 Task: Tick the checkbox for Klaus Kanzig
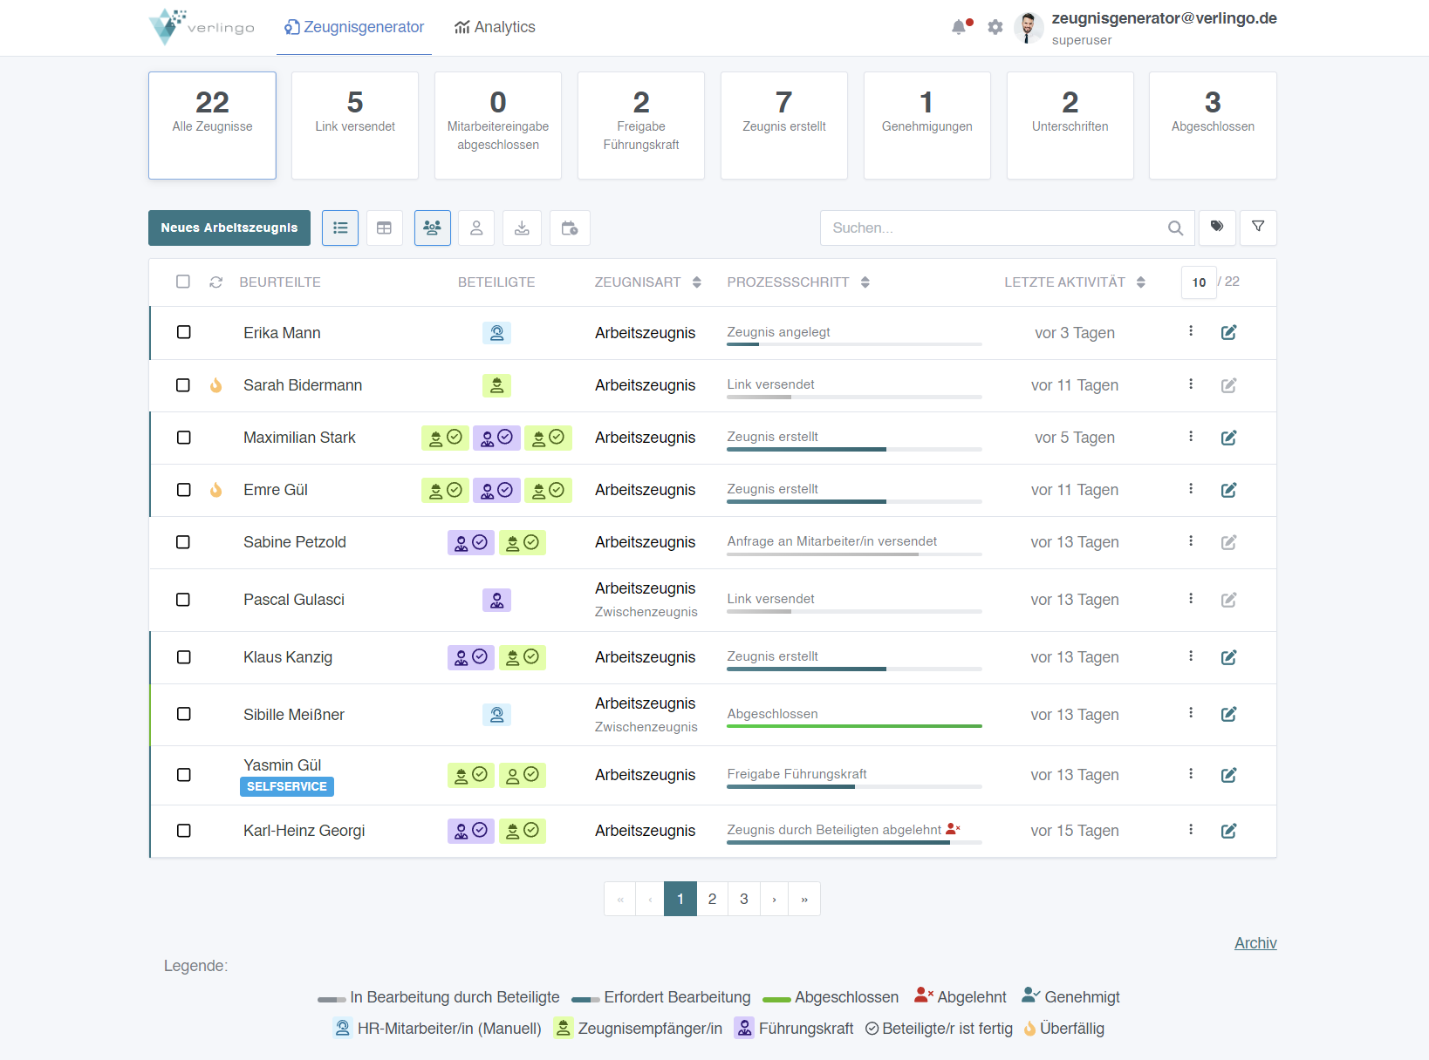[183, 657]
